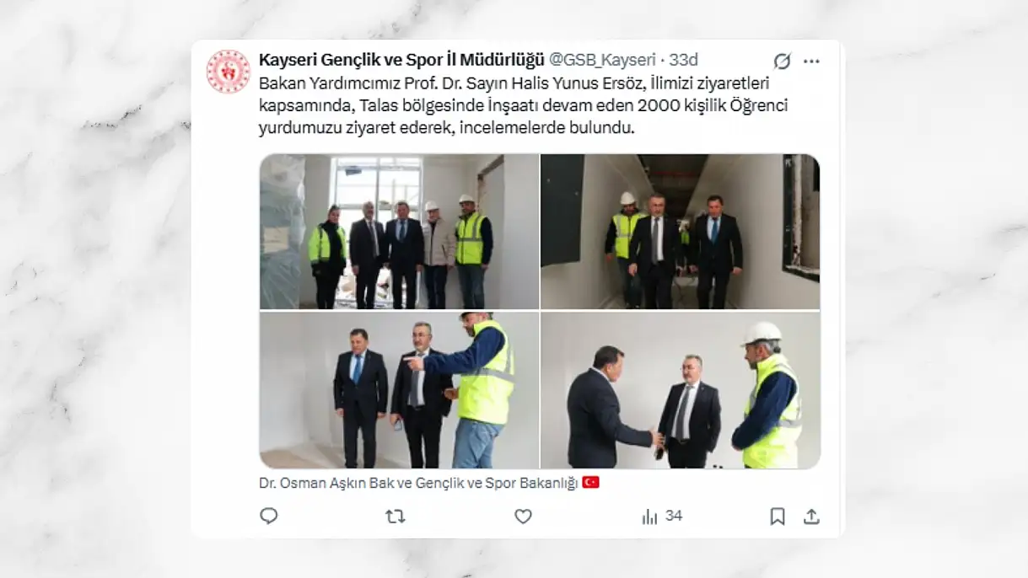Open the 33d timestamp link

[x=684, y=60]
